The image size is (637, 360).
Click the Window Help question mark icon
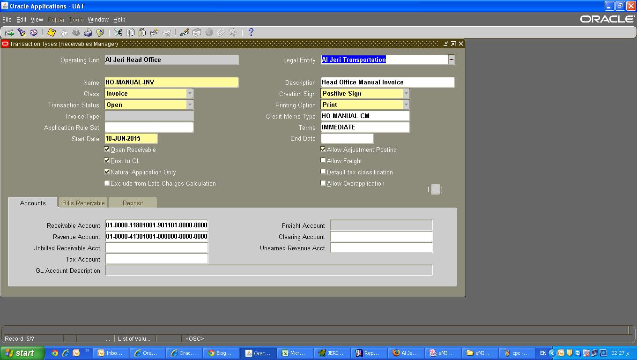(x=251, y=32)
